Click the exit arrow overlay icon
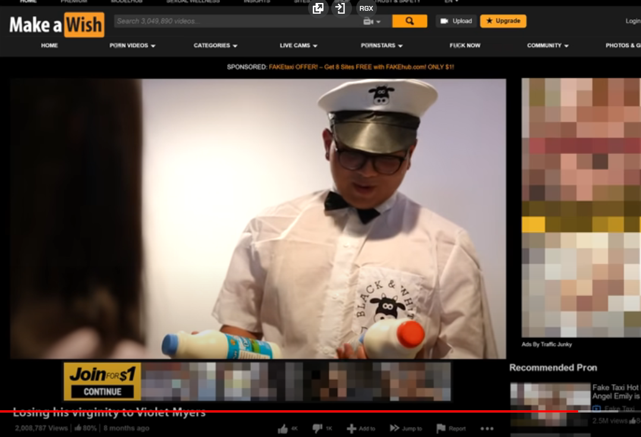This screenshot has height=437, width=641. 340,8
